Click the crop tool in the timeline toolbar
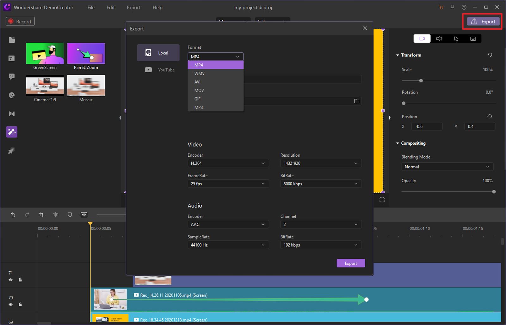 41,214
